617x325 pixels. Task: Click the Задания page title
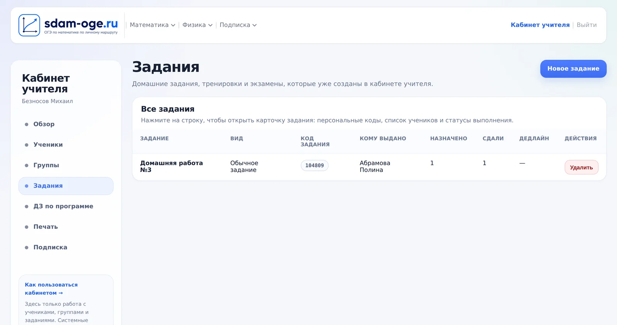coord(166,67)
